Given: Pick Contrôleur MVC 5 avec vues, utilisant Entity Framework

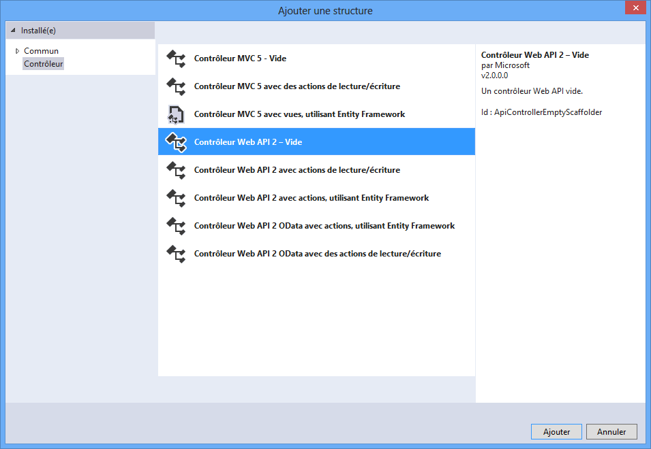Looking at the screenshot, I should pos(316,114).
